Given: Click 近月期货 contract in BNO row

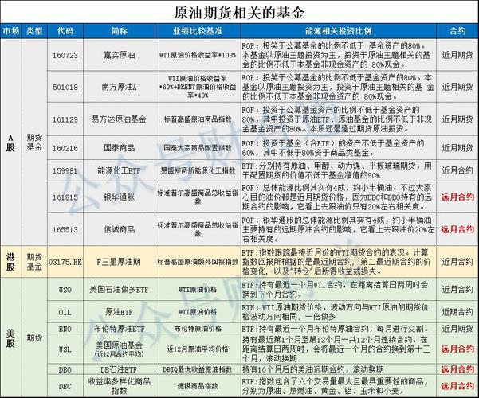Looking at the screenshot, I should click(x=457, y=329).
